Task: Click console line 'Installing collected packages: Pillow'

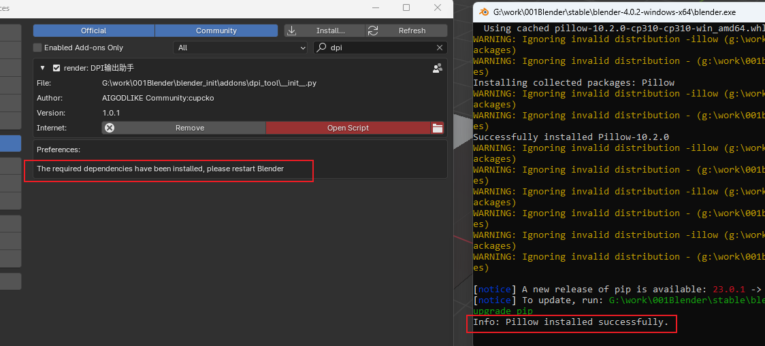Action: (574, 83)
